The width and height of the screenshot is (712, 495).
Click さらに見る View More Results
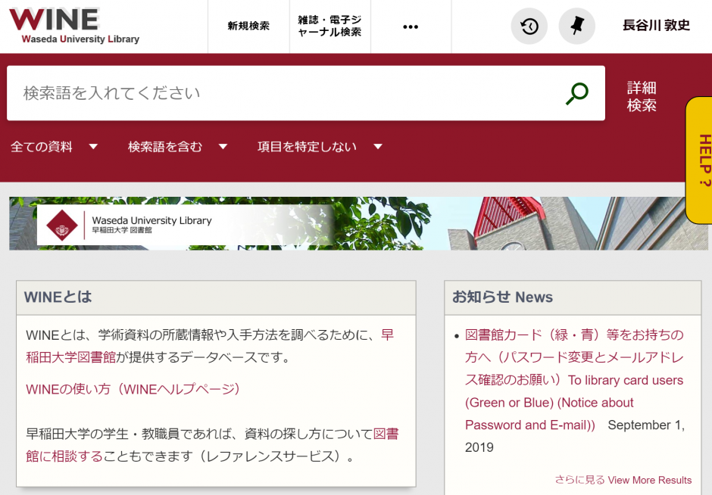(x=621, y=480)
